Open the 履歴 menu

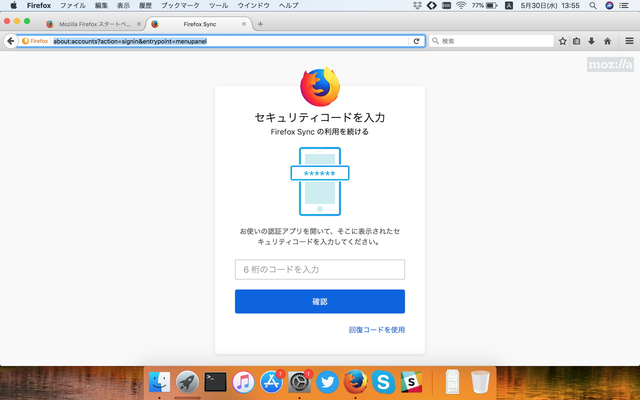pos(145,5)
